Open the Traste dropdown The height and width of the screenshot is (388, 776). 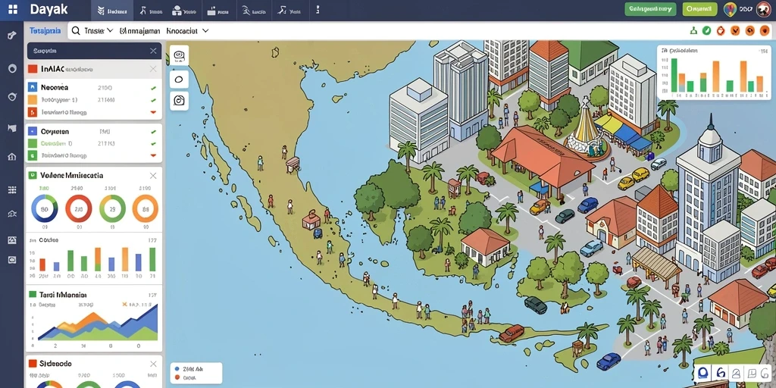[x=99, y=30]
